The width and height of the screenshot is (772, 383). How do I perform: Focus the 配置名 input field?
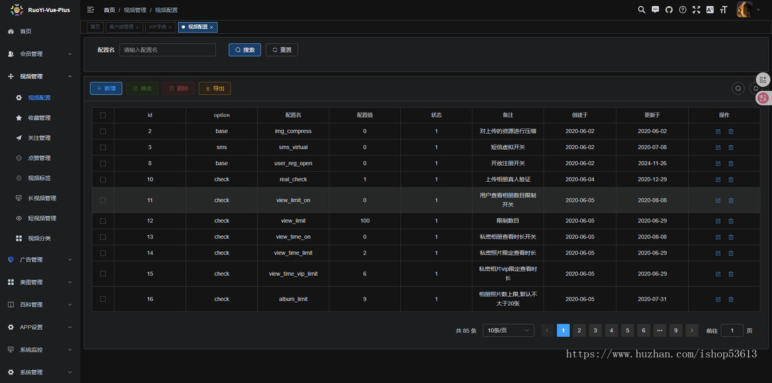(x=168, y=49)
